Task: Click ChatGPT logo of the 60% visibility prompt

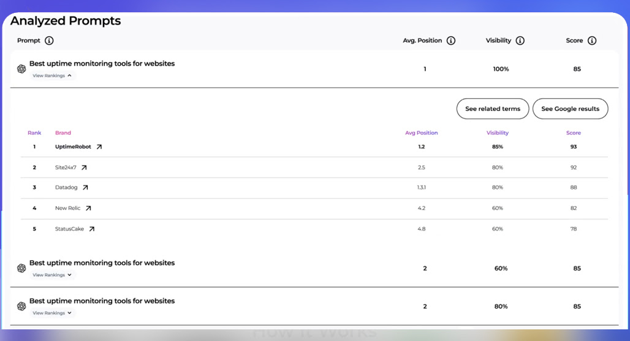Action: click(21, 268)
